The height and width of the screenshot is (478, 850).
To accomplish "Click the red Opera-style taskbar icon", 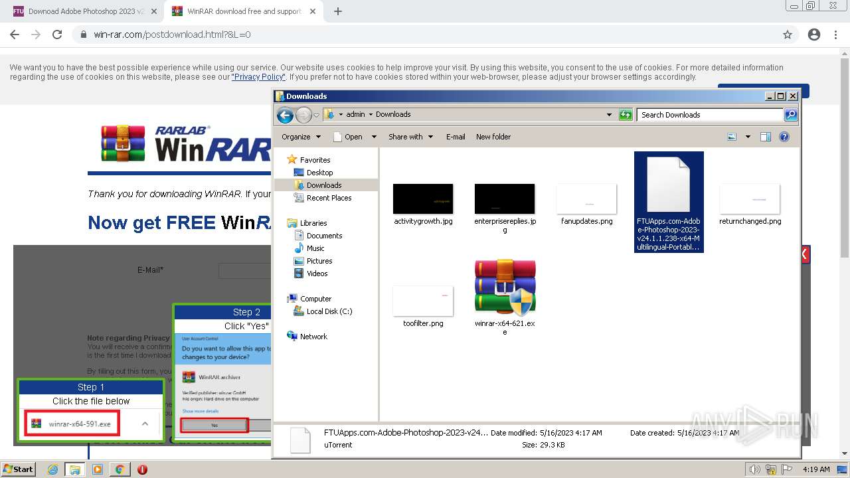I will (142, 469).
